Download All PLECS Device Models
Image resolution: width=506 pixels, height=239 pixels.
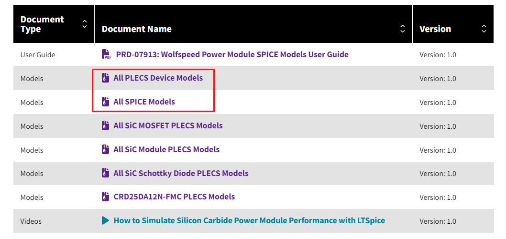pyautogui.click(x=158, y=78)
